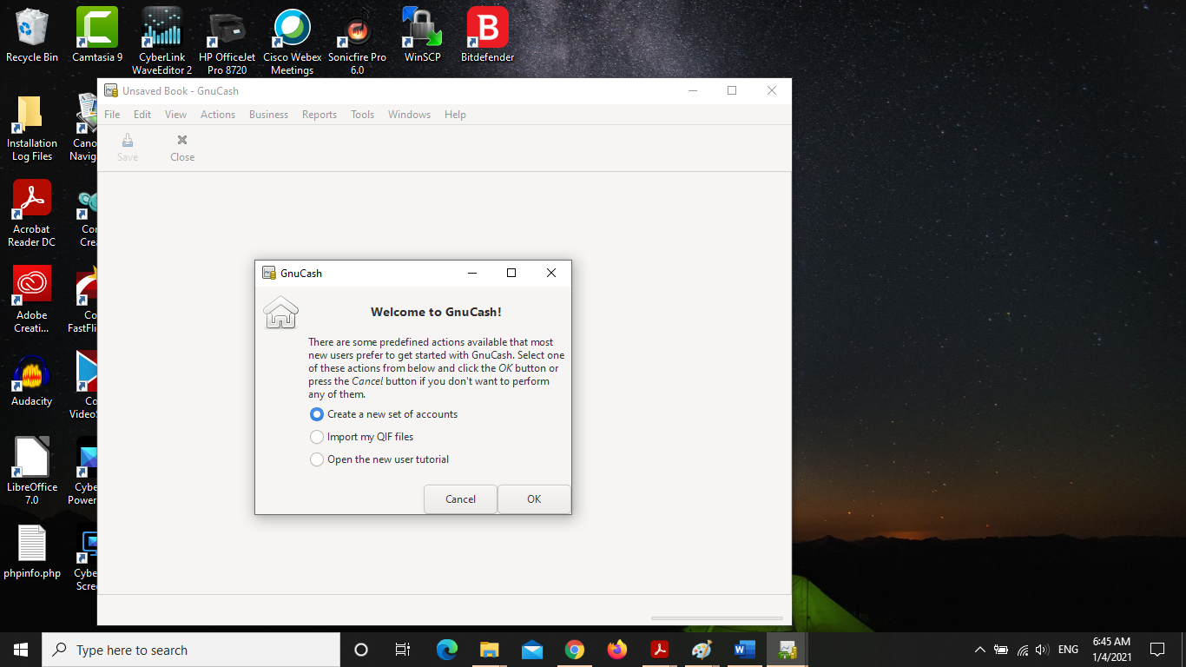The image size is (1186, 667).
Task: Select 'Open the new user tutorial' option
Action: point(317,459)
